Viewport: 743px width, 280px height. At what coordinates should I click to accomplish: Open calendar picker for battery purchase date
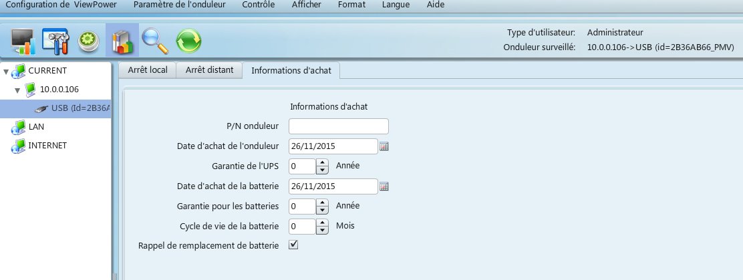(384, 186)
